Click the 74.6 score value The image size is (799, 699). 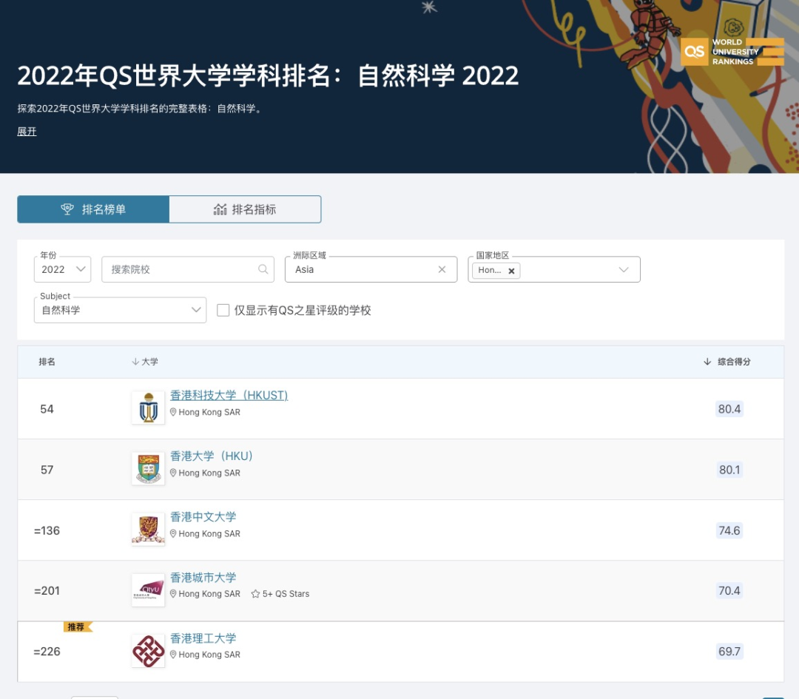point(729,530)
